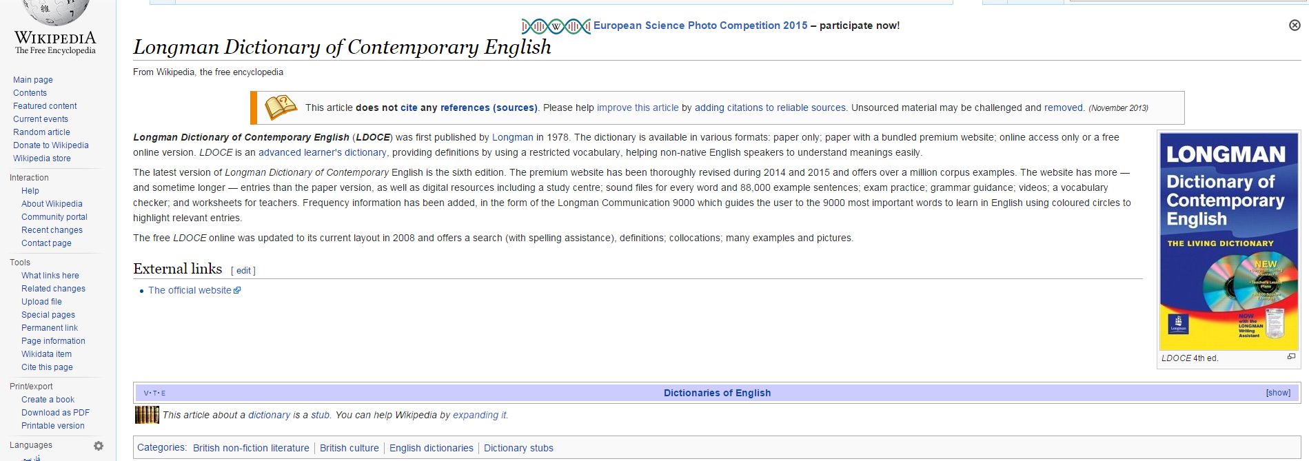
Task: Click the bookshelf stub icon
Action: pos(147,415)
